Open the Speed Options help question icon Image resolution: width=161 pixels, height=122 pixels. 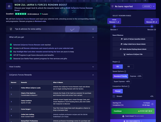tap(125, 71)
